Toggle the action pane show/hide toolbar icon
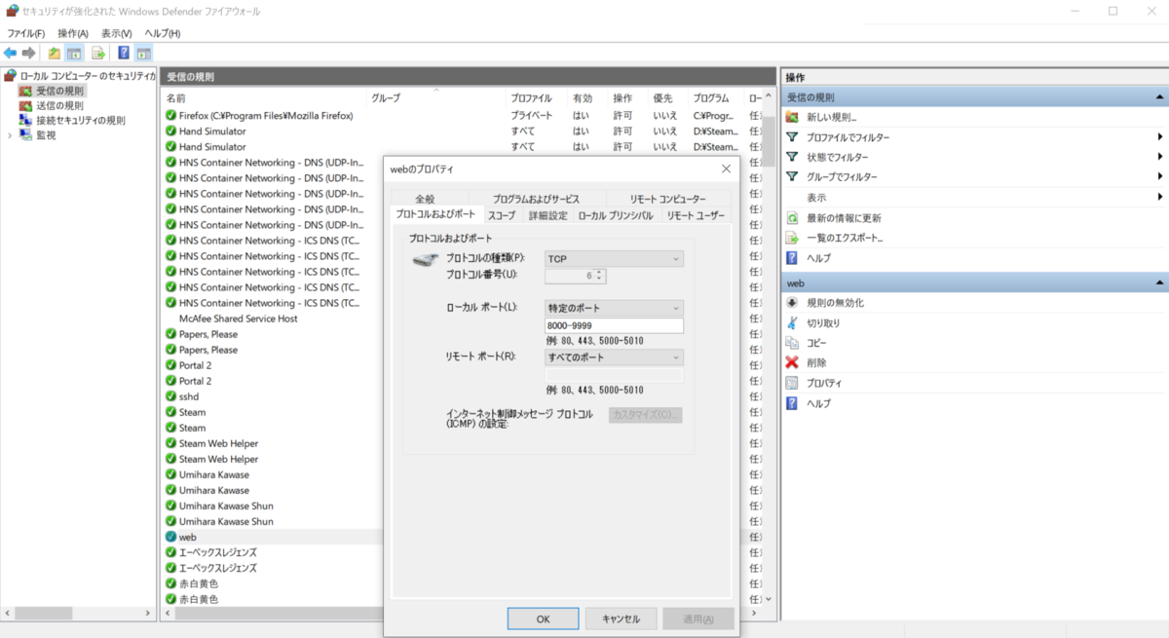1169x638 pixels. [143, 53]
